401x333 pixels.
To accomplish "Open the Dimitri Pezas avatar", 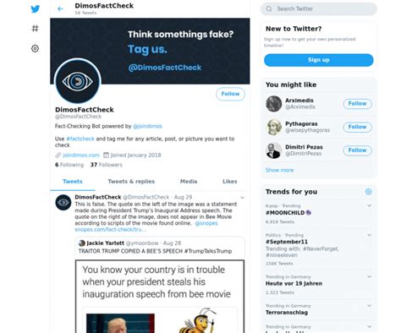I will pyautogui.click(x=273, y=150).
